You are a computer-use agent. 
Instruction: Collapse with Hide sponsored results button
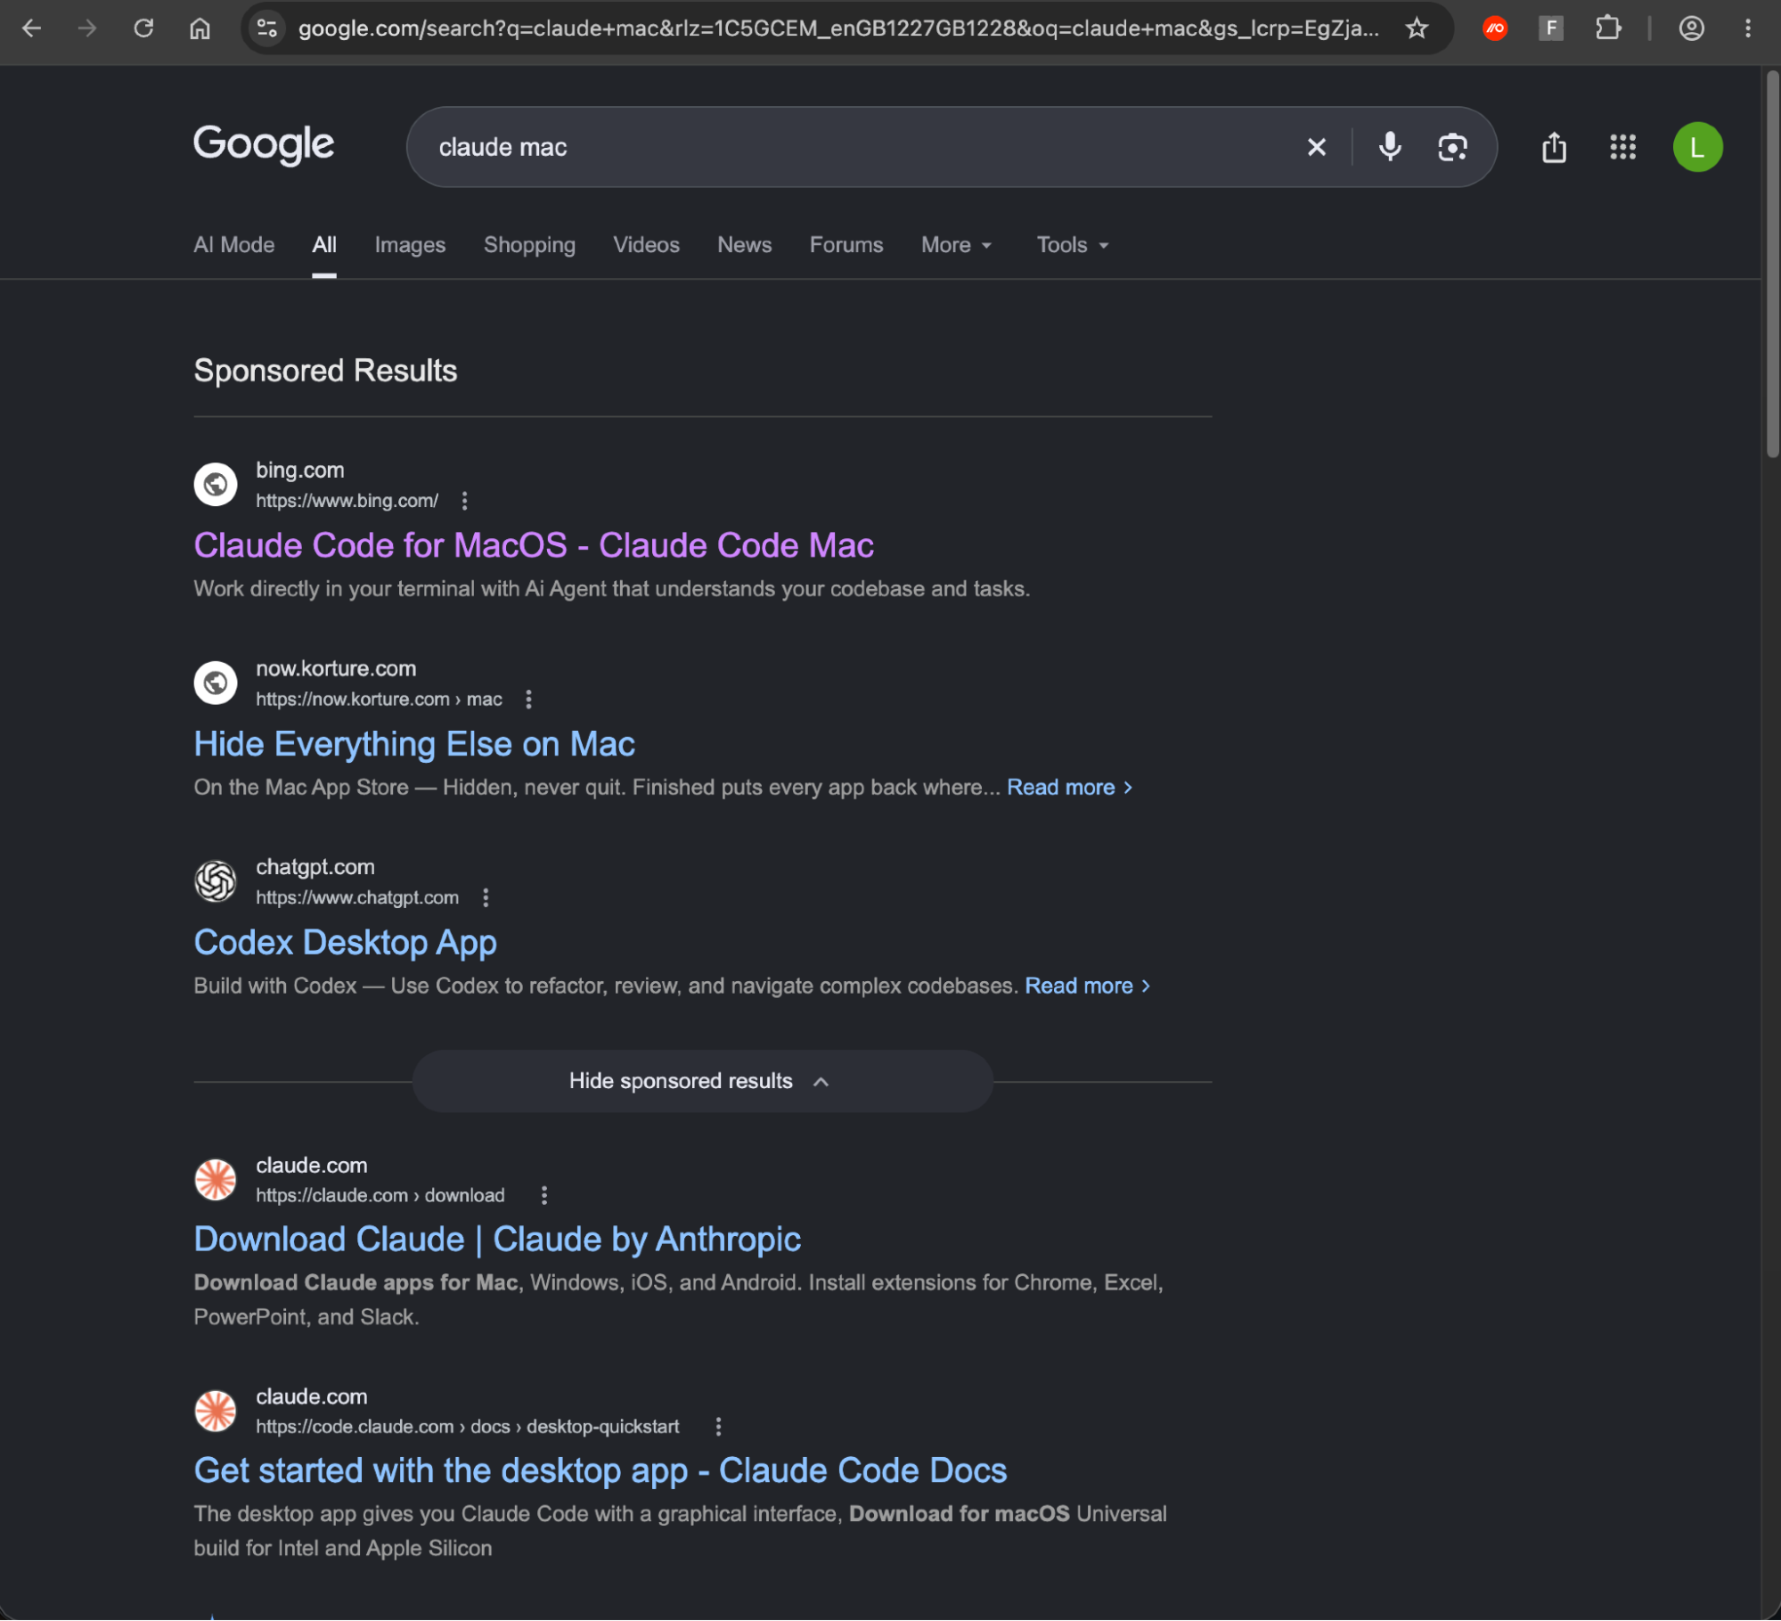(702, 1081)
